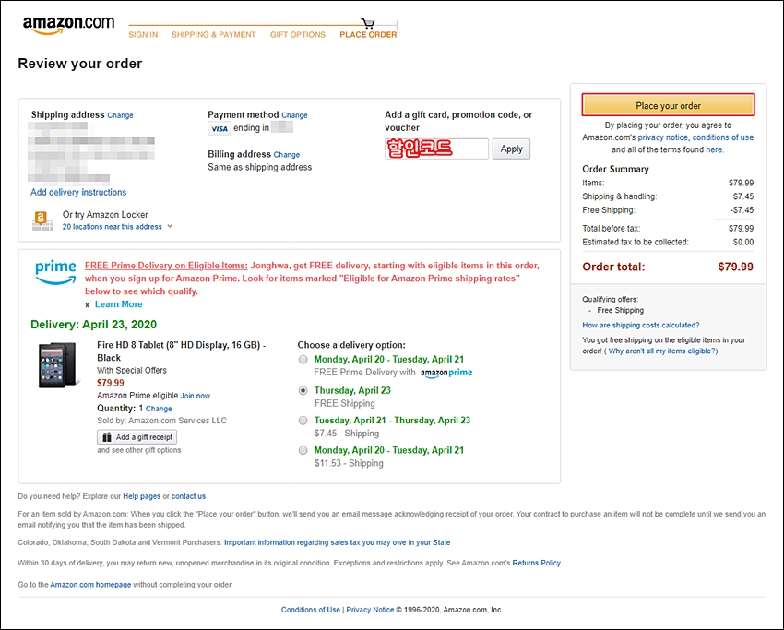Click Join now for Amazon Prime
Viewport: 784px width, 630px height.
196,396
